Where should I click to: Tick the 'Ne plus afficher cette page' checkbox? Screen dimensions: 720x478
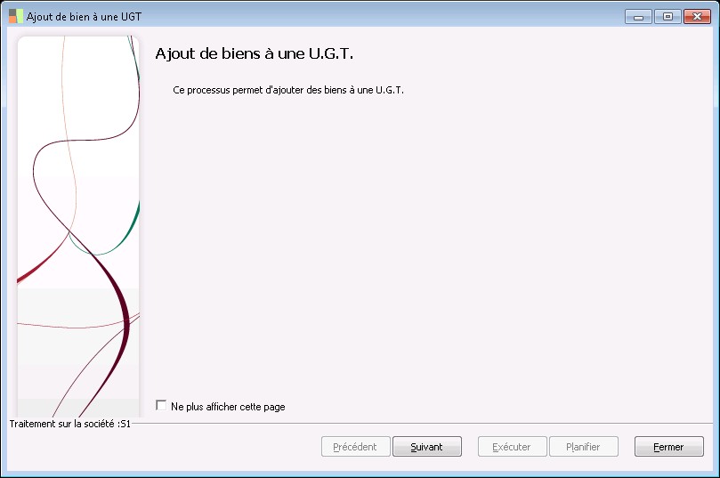[161, 405]
